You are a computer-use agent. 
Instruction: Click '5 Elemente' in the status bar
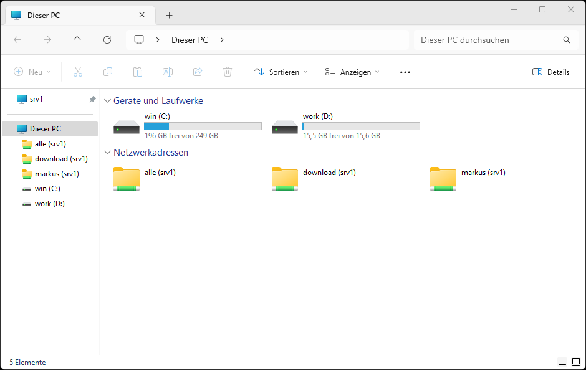(27, 362)
